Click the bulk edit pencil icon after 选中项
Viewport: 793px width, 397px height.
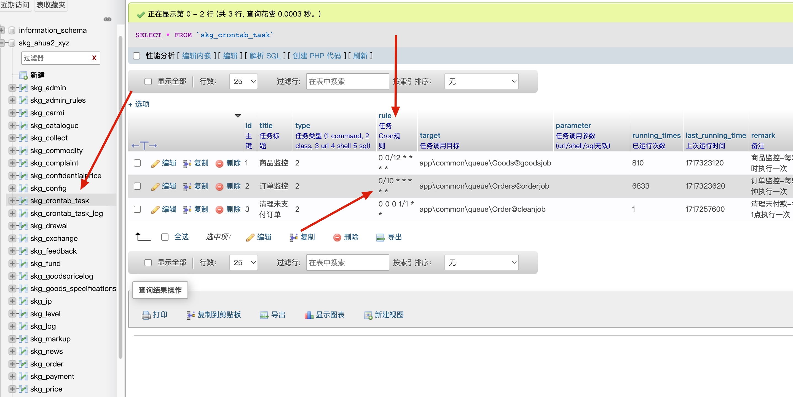point(250,237)
